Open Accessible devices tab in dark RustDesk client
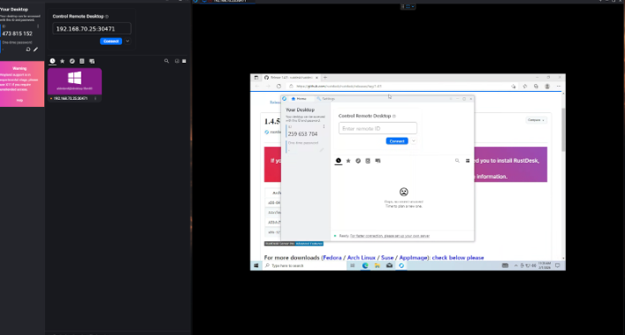Screen dimensions: 625x335 (x=92, y=61)
